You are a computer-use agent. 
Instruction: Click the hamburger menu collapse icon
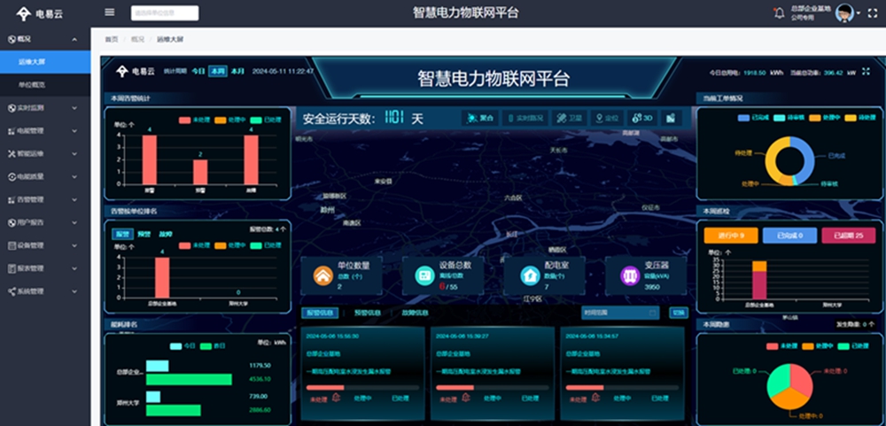110,12
